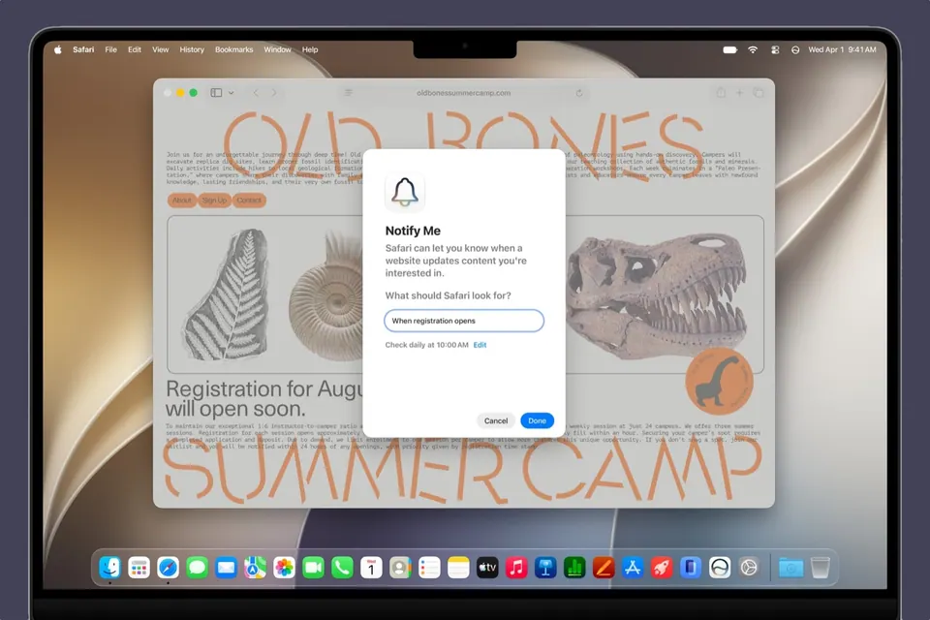
Task: Open System Settings gear in Dock
Action: pyautogui.click(x=749, y=568)
